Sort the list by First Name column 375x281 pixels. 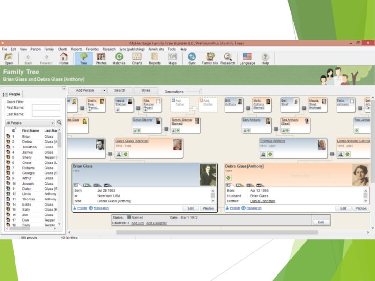(30, 131)
